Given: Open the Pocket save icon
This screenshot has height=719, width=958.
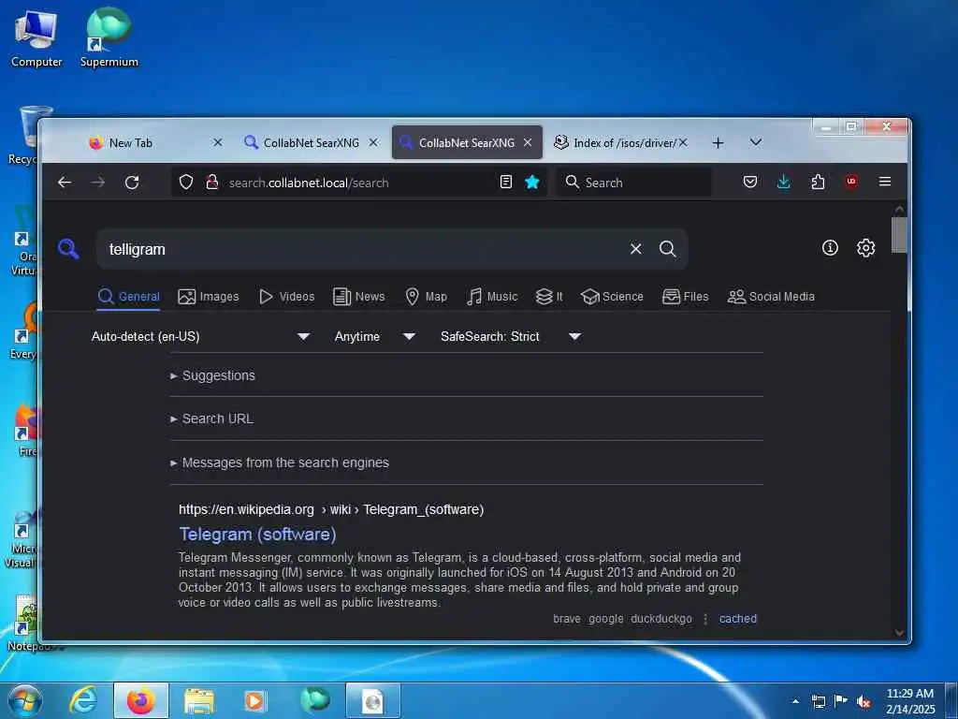Looking at the screenshot, I should [750, 182].
